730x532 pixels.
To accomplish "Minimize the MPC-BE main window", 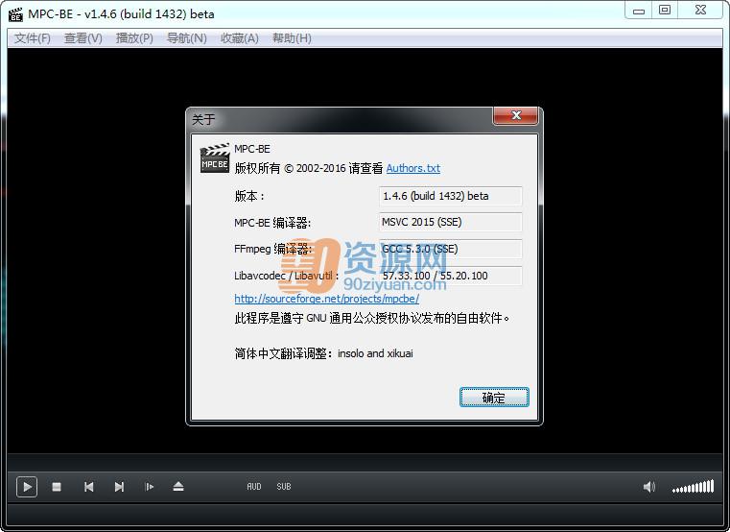I will point(639,11).
